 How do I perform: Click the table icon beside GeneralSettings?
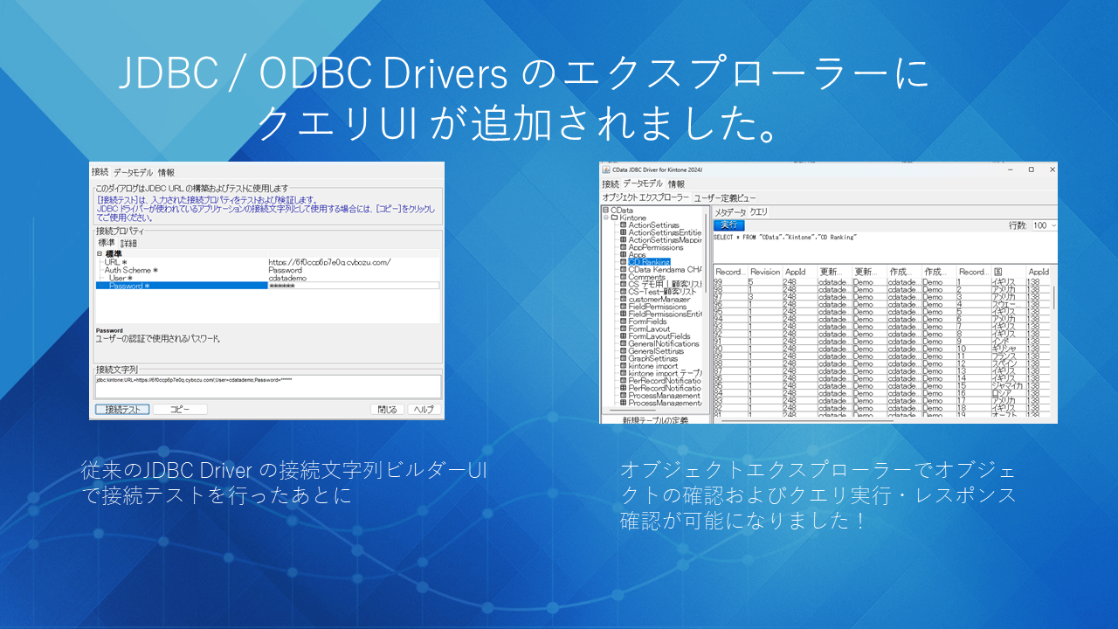click(623, 350)
